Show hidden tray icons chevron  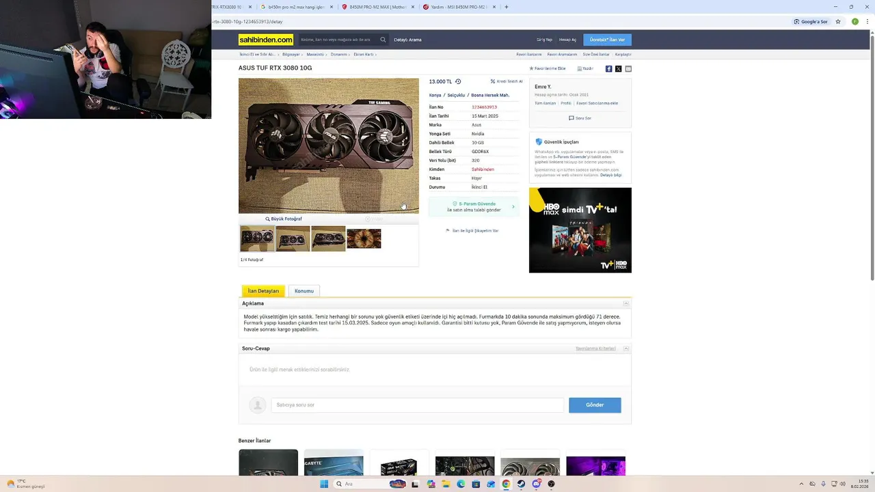coord(803,484)
